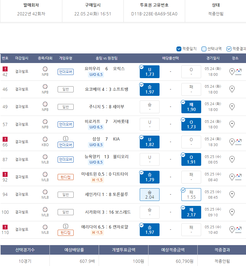The height and width of the screenshot is (266, 246).
Task: Open venue location icon for match 42
Action: tap(232, 72)
